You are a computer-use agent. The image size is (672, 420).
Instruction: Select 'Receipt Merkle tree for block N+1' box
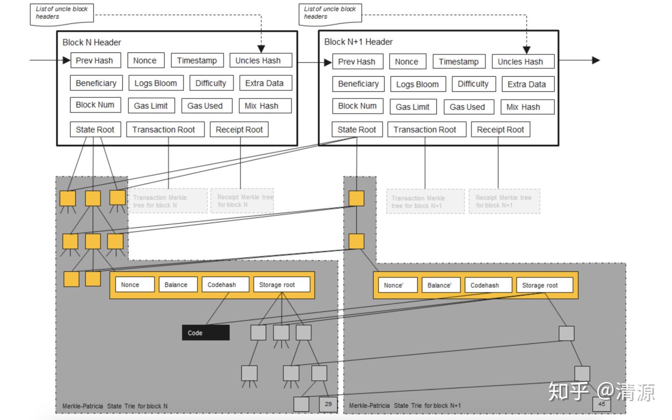pyautogui.click(x=504, y=201)
